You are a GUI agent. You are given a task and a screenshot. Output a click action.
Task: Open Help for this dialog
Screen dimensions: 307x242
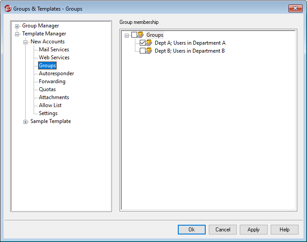coord(284,230)
